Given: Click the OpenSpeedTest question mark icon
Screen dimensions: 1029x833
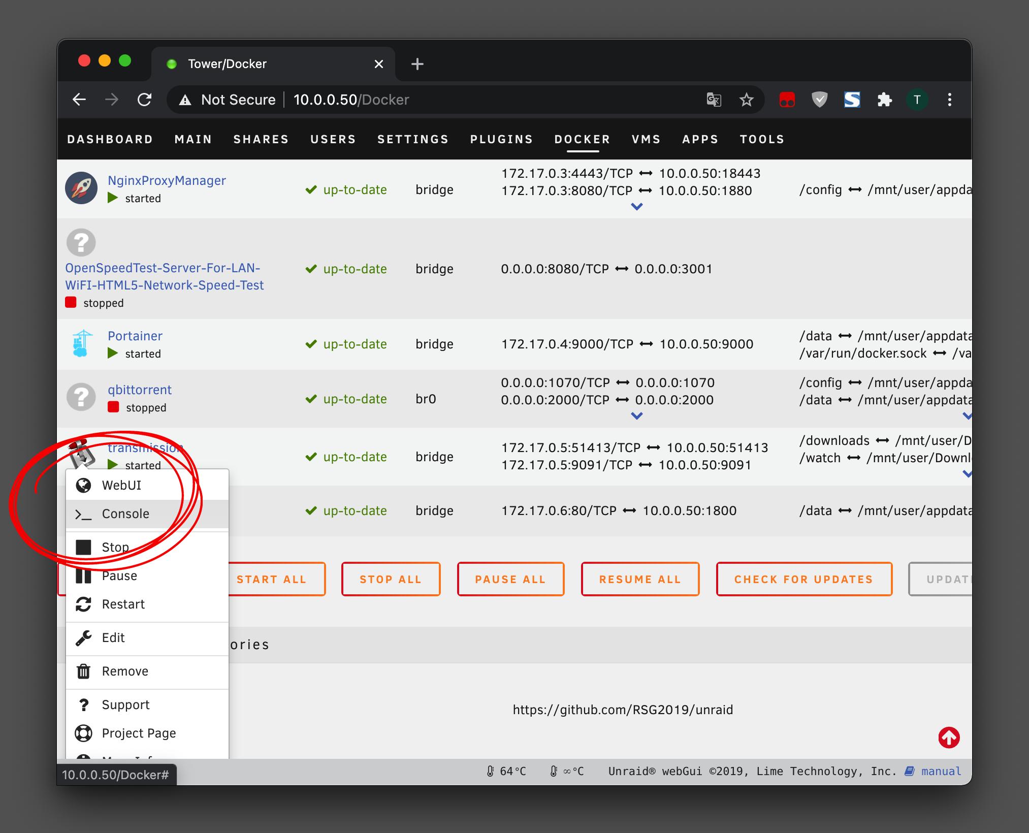Looking at the screenshot, I should pos(81,242).
